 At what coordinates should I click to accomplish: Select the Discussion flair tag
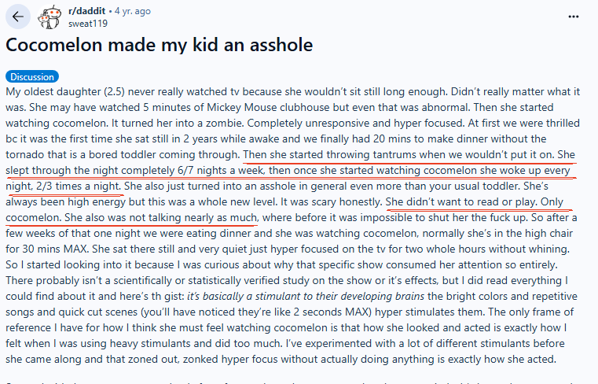pos(32,76)
